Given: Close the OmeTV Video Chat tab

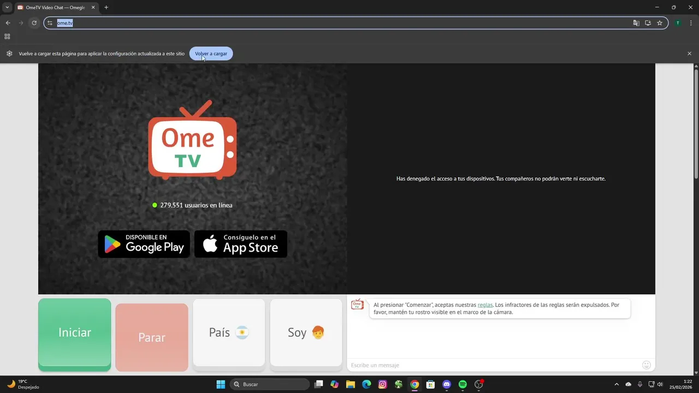Looking at the screenshot, I should tap(92, 7).
